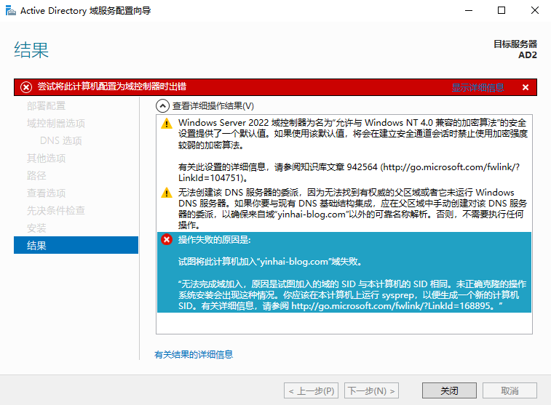Select the 先决条件检查 step in sidebar

click(x=56, y=211)
